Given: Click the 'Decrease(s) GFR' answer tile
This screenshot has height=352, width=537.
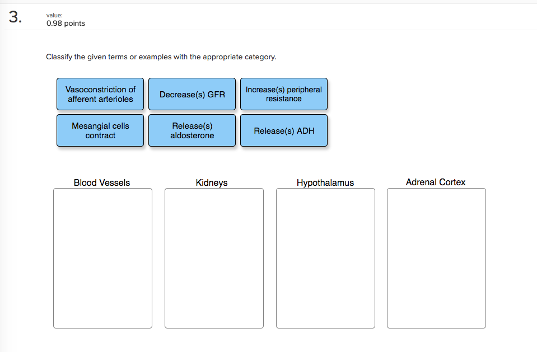Looking at the screenshot, I should click(192, 94).
